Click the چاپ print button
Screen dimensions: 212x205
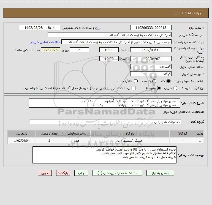coord(81,173)
